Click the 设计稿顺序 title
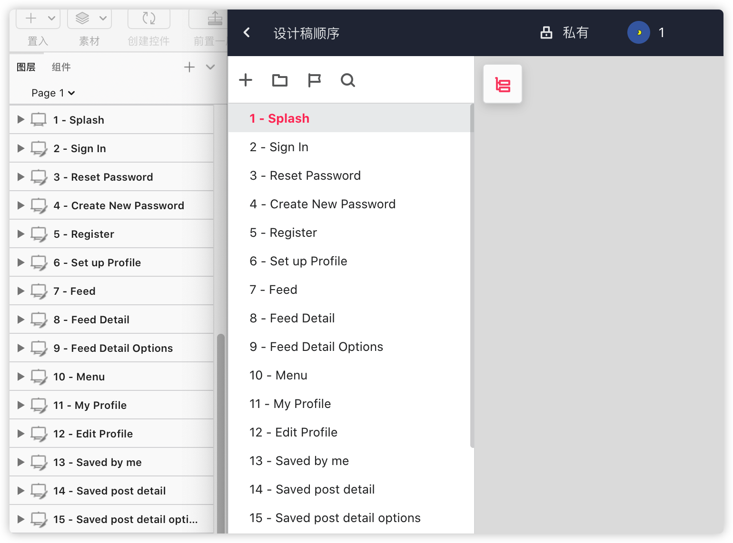The image size is (733, 543). click(307, 33)
